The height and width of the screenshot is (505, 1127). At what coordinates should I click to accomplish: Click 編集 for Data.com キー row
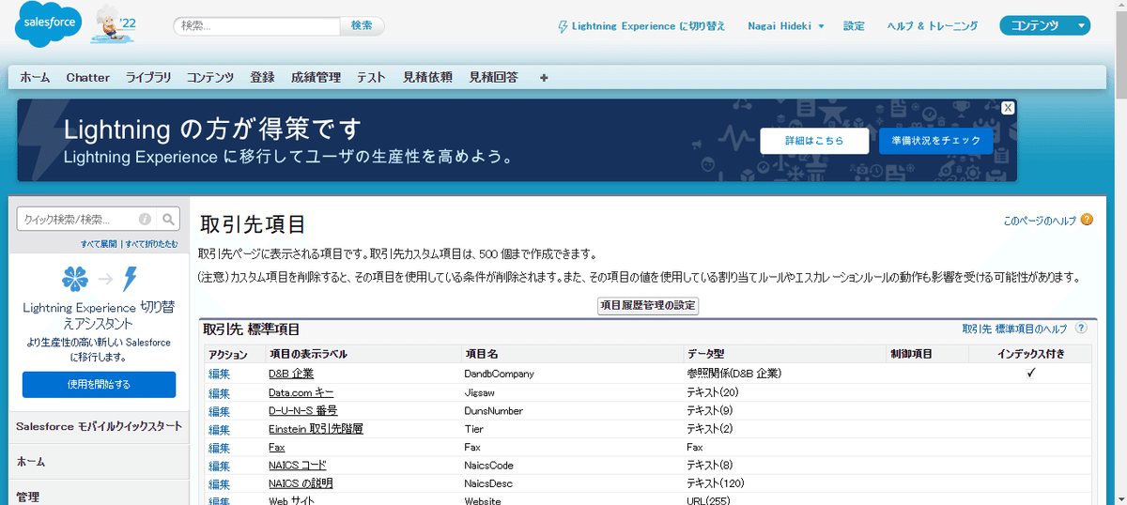pos(219,392)
